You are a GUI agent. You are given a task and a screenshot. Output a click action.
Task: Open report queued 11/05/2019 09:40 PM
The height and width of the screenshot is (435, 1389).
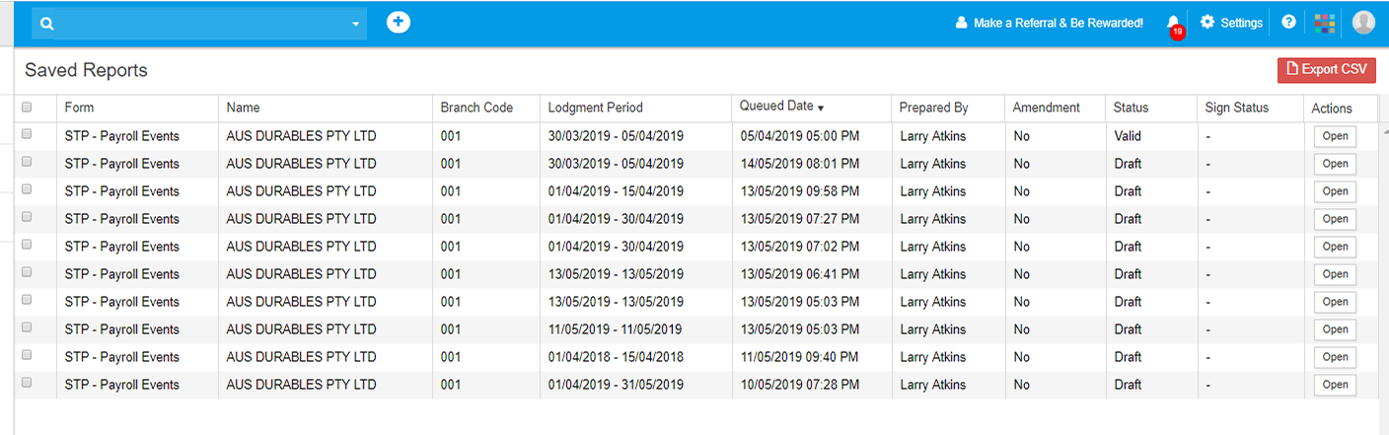pyautogui.click(x=1334, y=357)
